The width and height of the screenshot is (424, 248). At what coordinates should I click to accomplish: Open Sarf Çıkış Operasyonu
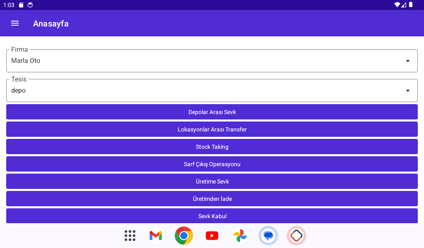(212, 164)
